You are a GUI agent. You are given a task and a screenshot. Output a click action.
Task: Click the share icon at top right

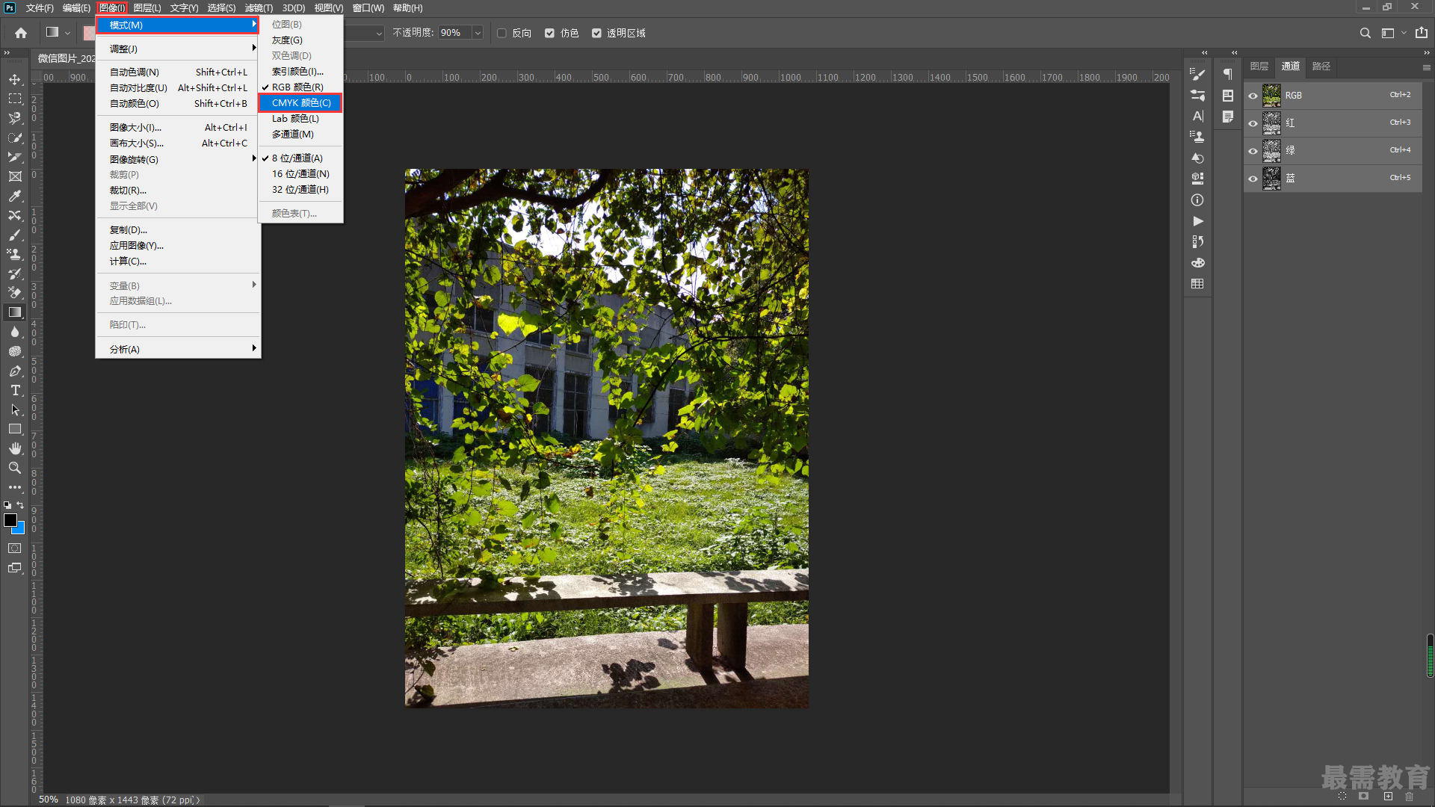(1422, 33)
